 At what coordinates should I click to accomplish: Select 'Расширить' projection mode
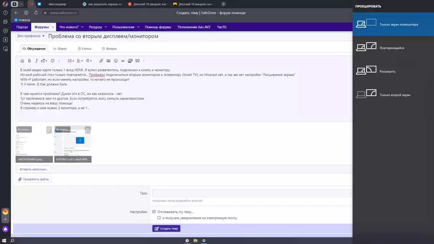393,71
